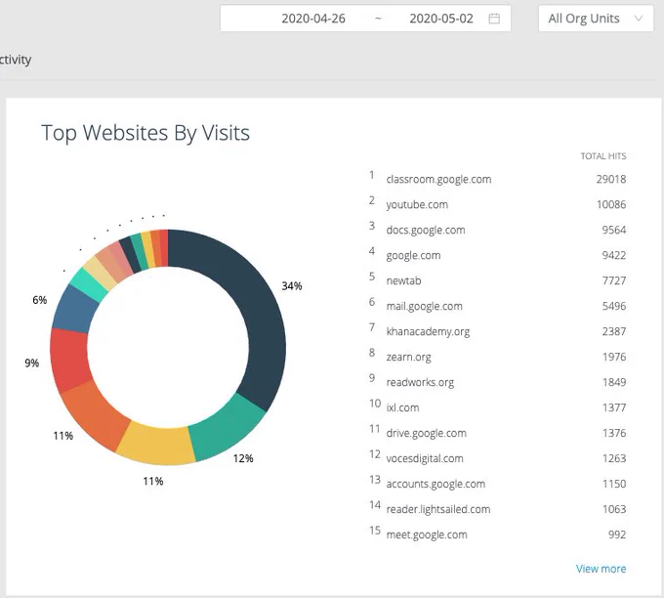Click the khanacademy.org entry

[428, 332]
